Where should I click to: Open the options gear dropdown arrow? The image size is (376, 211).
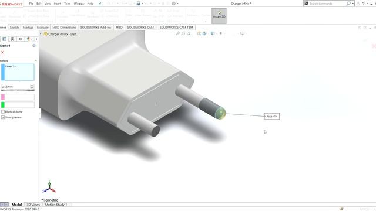(x=177, y=4)
